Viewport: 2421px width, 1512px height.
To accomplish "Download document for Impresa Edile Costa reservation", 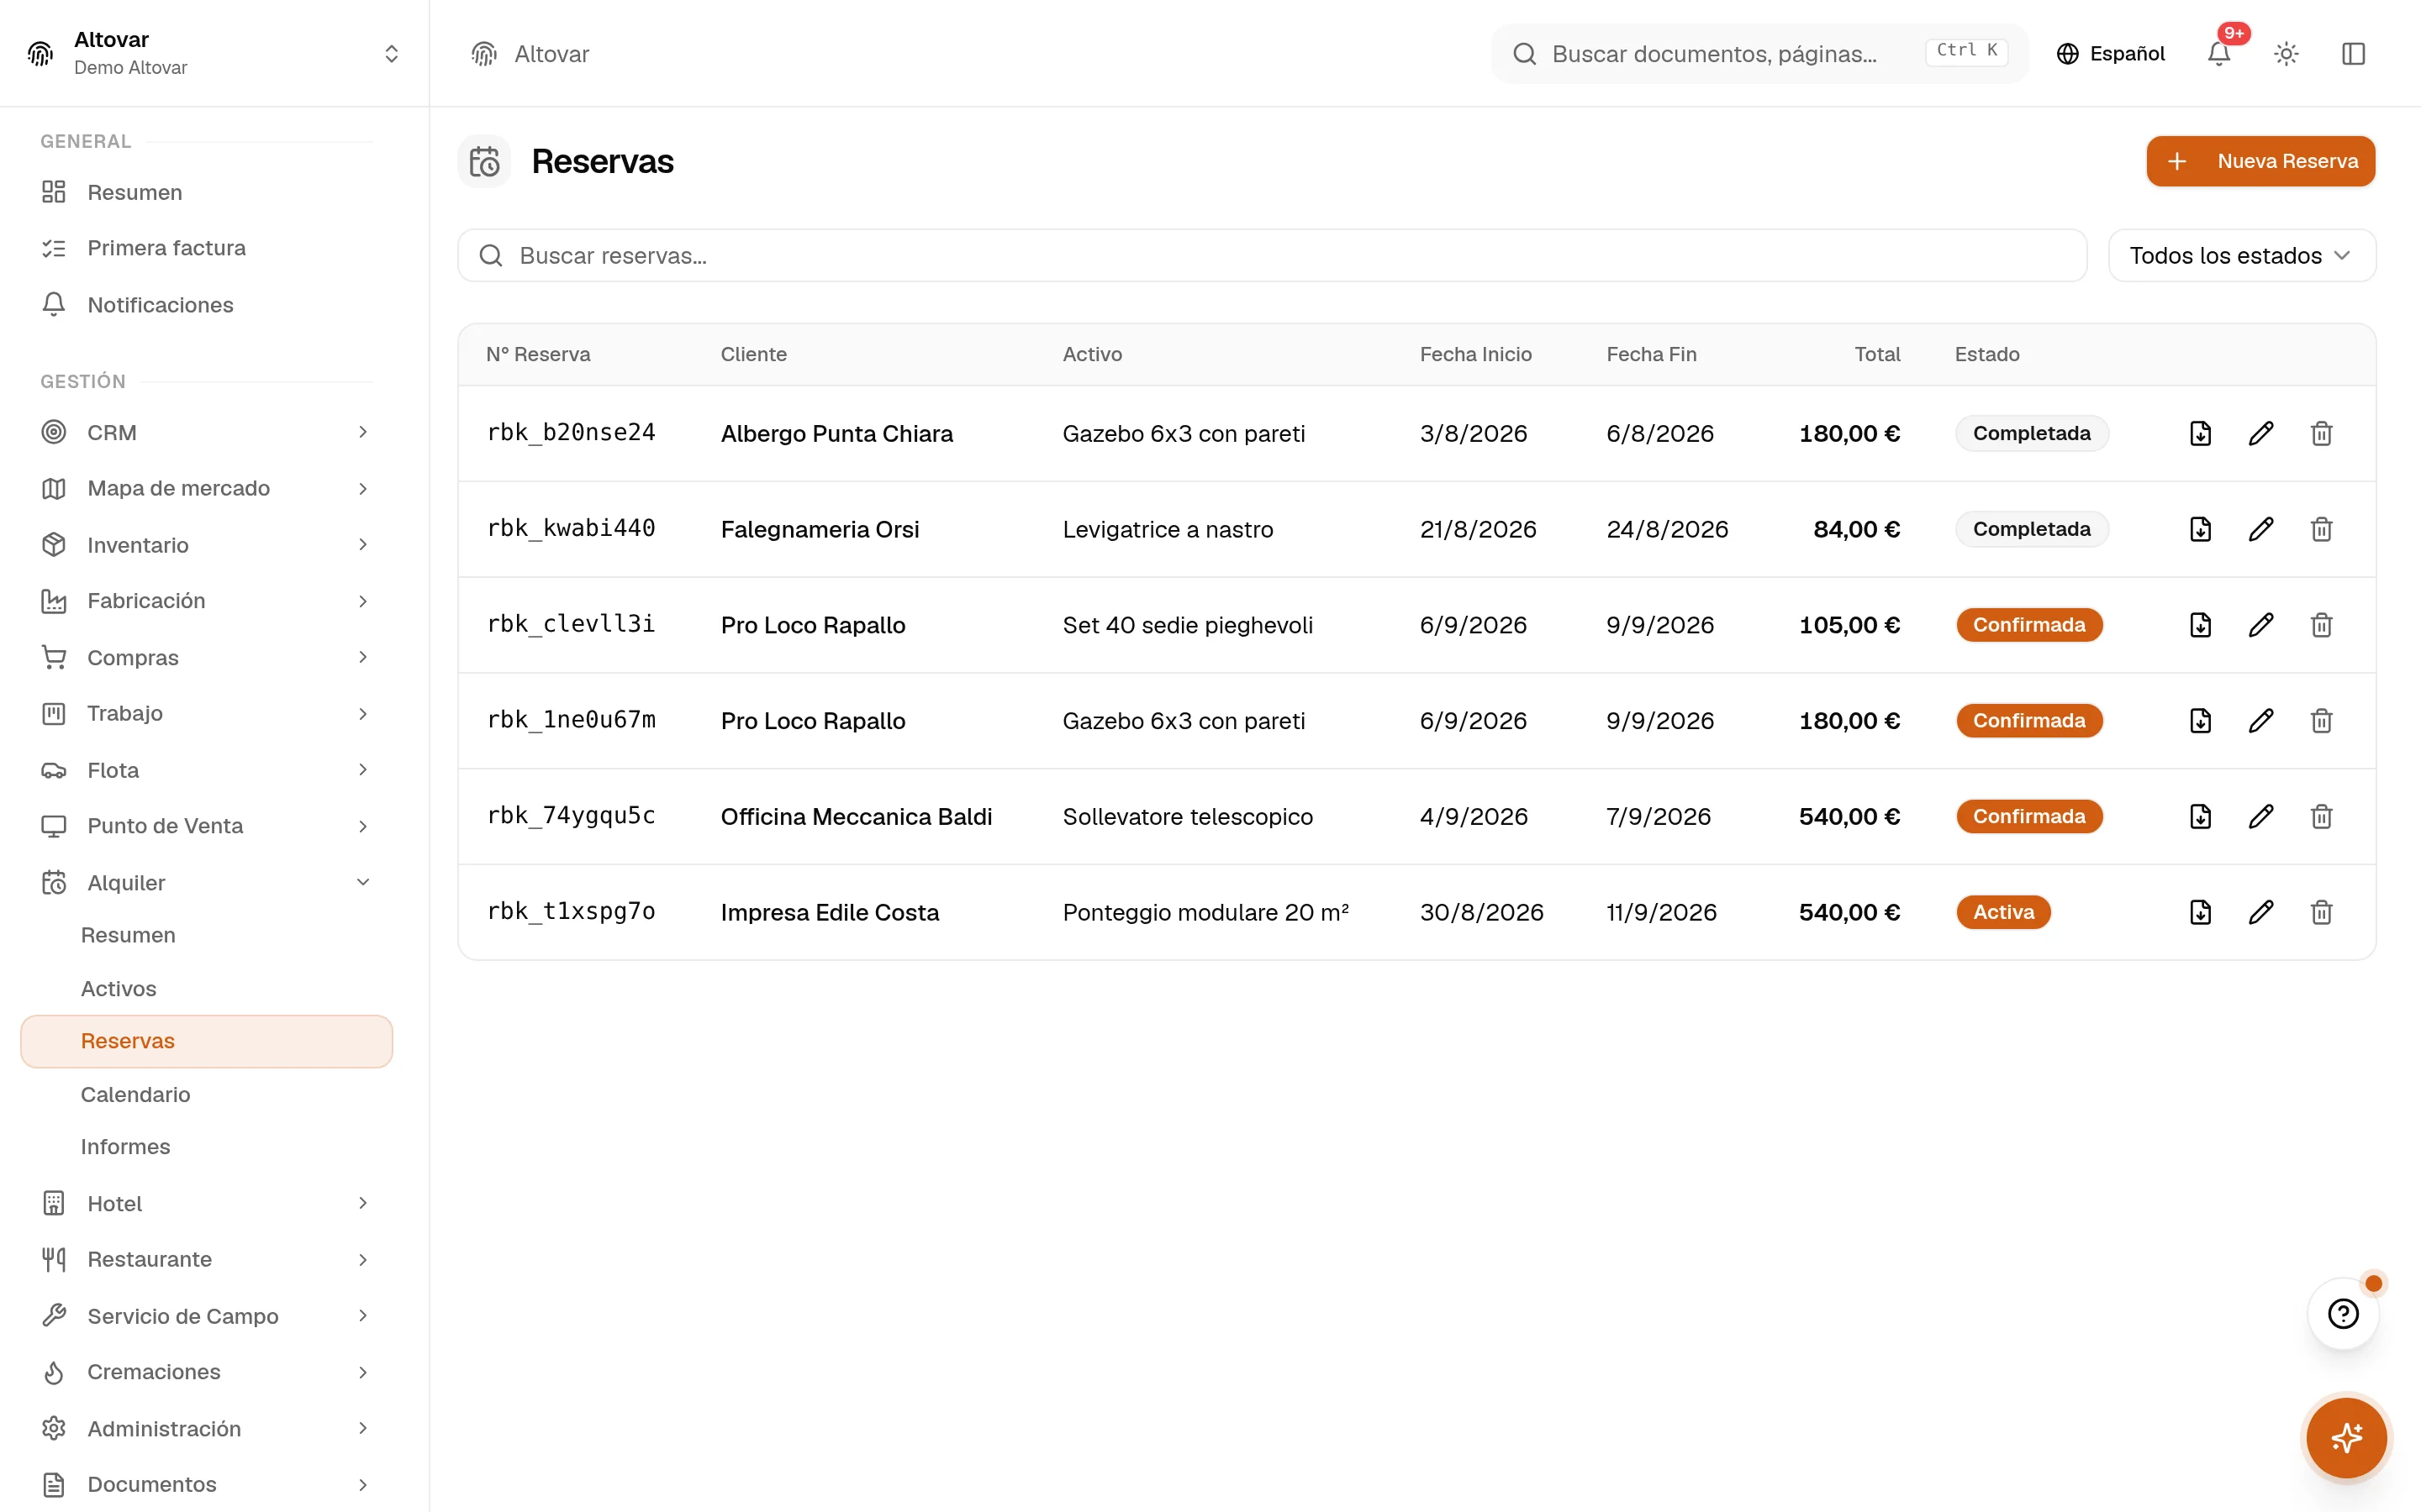I will point(2200,912).
